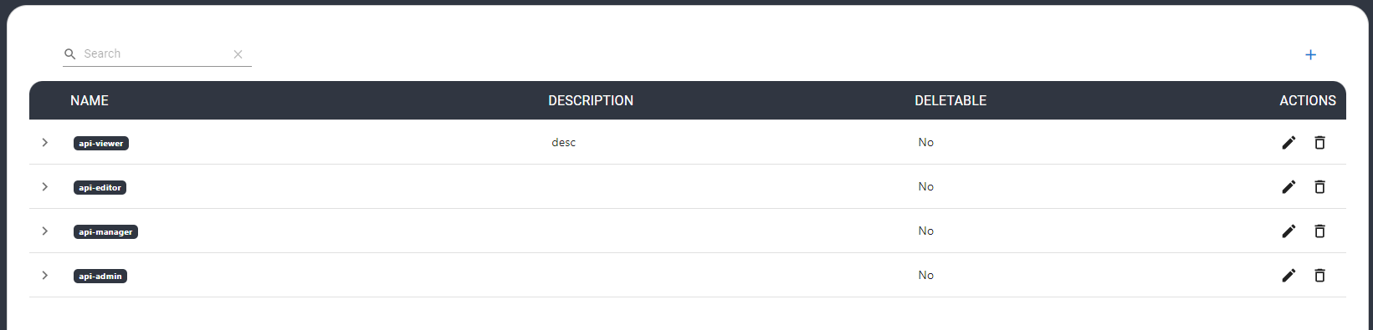Edit the api-viewer role
1373x330 pixels.
click(1288, 143)
